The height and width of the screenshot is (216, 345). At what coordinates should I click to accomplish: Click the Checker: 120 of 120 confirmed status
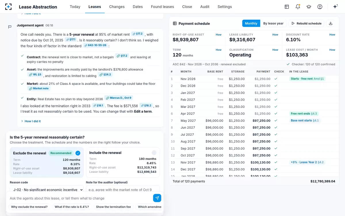(x=311, y=64)
